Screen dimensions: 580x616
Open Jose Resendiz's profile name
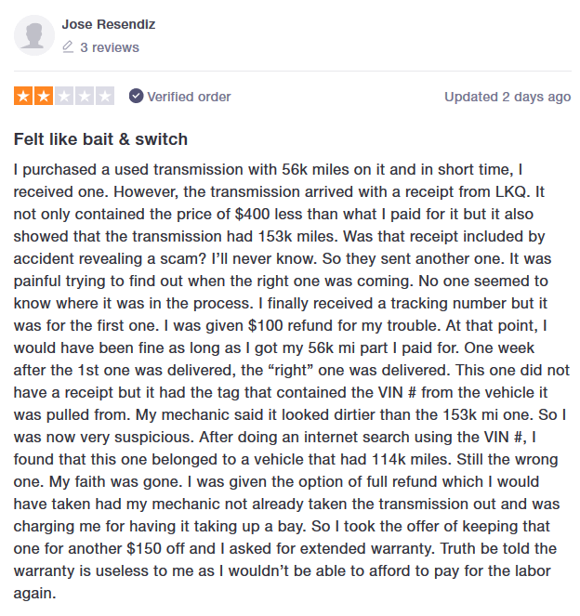(109, 24)
